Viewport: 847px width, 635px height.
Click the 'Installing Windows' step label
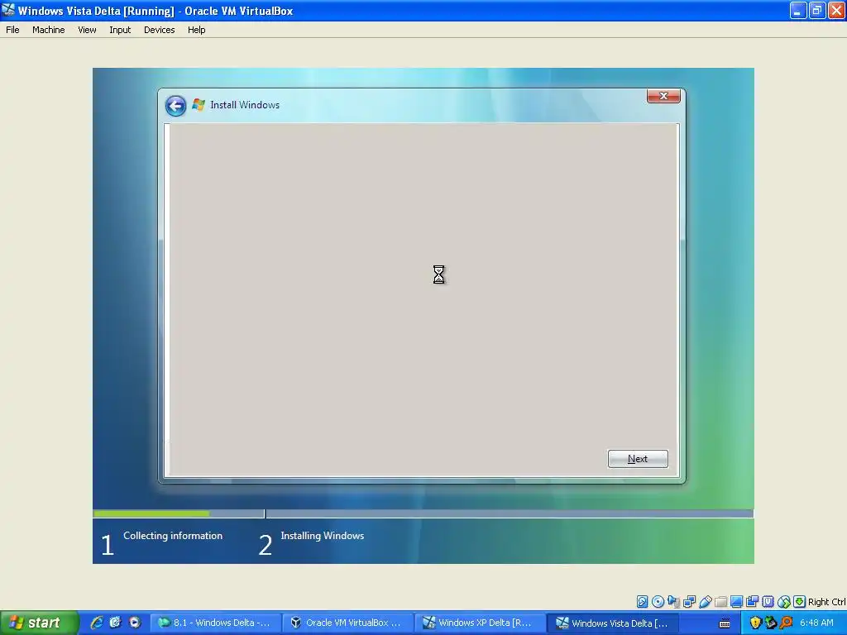[x=323, y=536]
